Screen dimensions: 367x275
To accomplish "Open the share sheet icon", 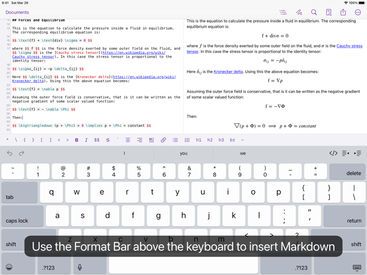I will [343, 12].
